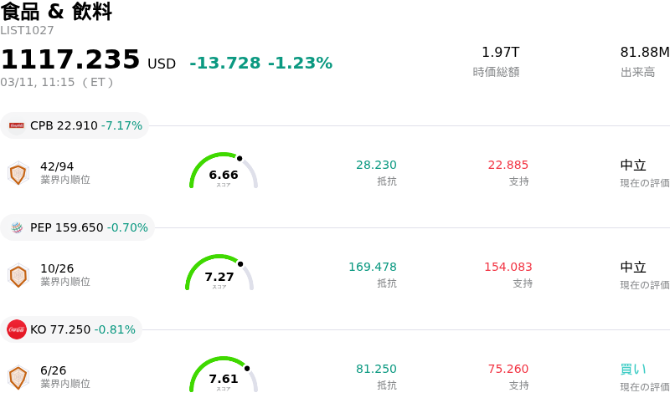
Task: Click the Campbell's CPB logo icon
Action: [x=17, y=126]
